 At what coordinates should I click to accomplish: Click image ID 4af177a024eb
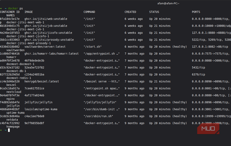(34, 95)
